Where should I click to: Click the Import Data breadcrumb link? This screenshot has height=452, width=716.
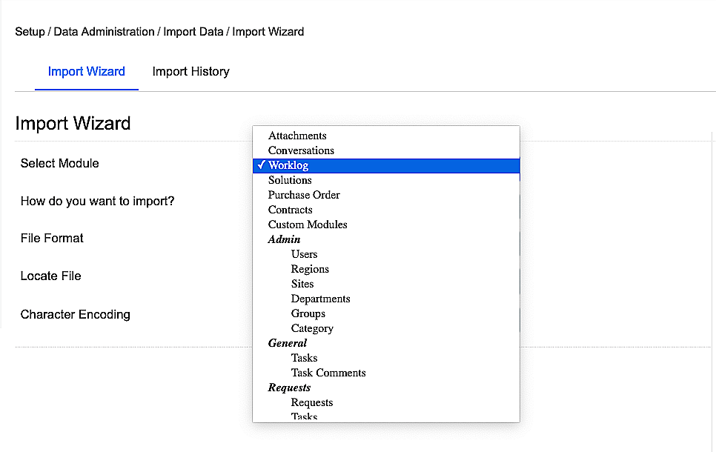pos(194,32)
